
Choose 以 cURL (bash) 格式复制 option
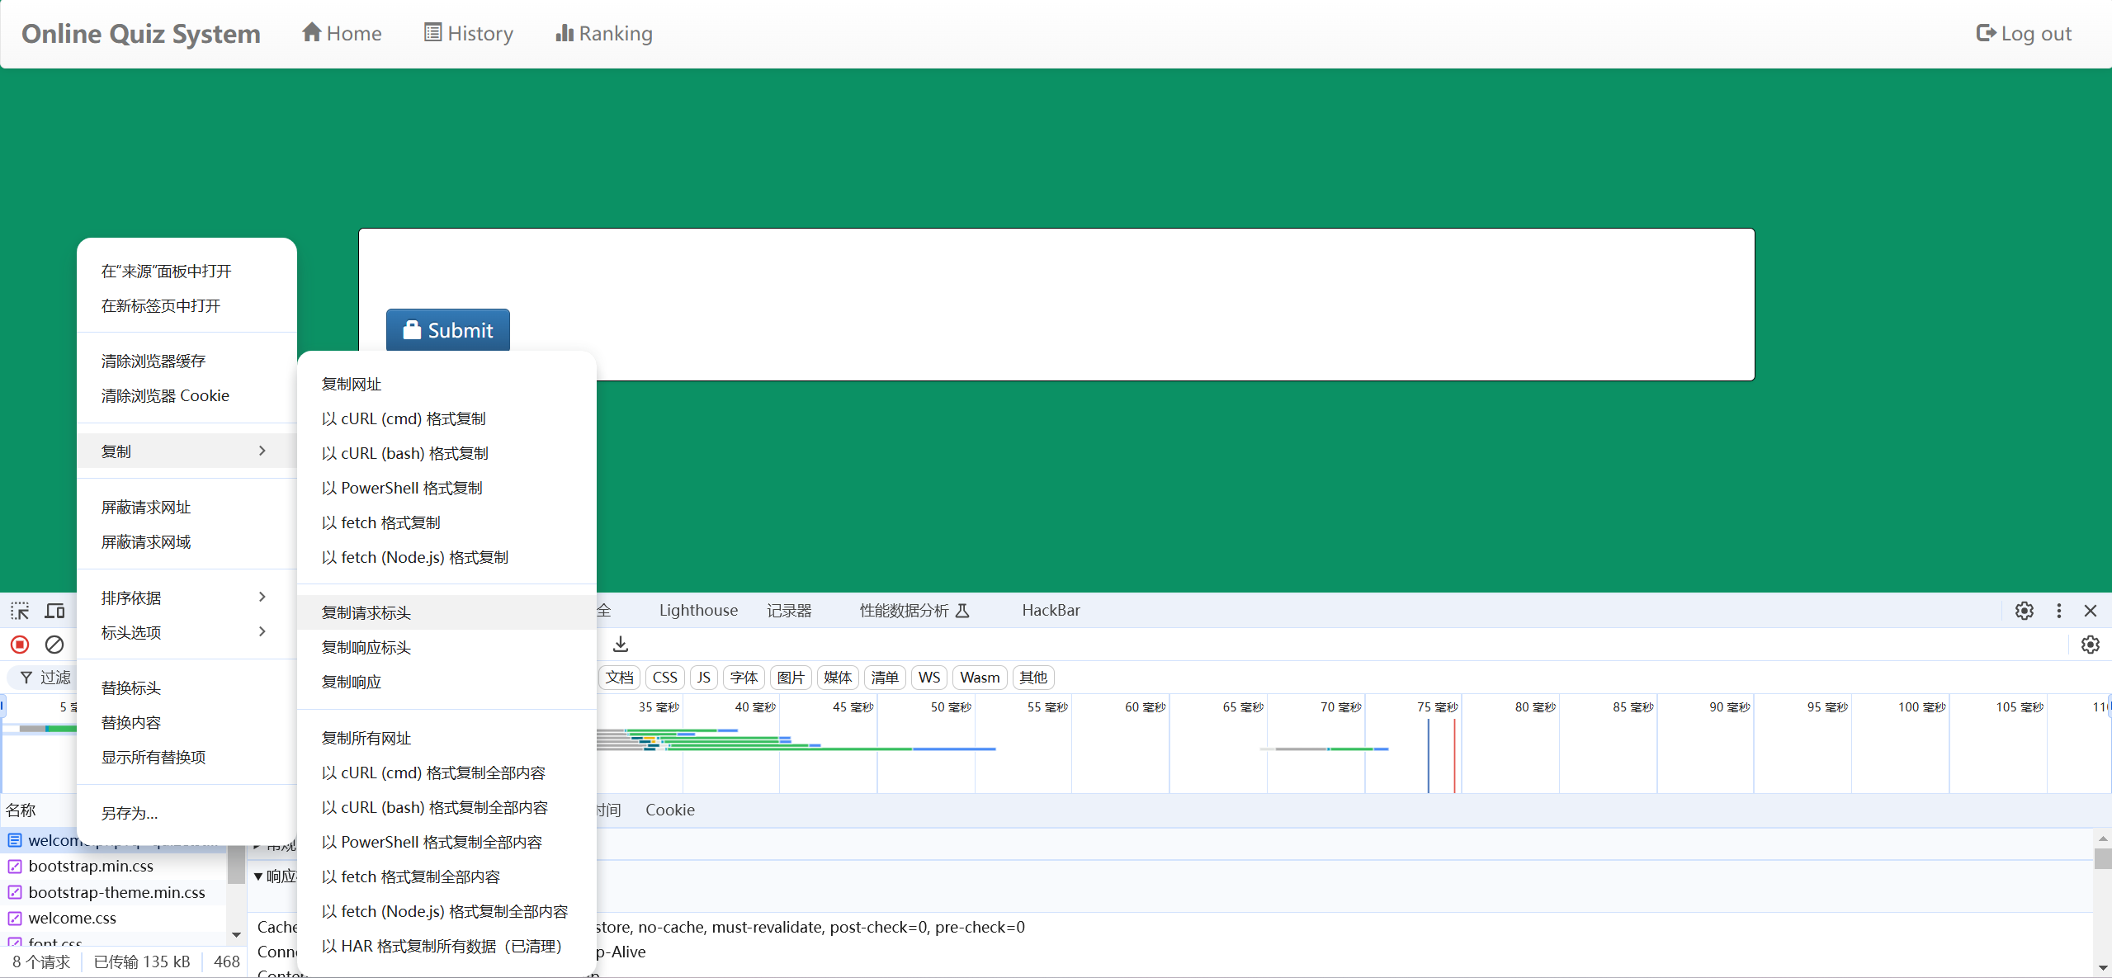(404, 453)
